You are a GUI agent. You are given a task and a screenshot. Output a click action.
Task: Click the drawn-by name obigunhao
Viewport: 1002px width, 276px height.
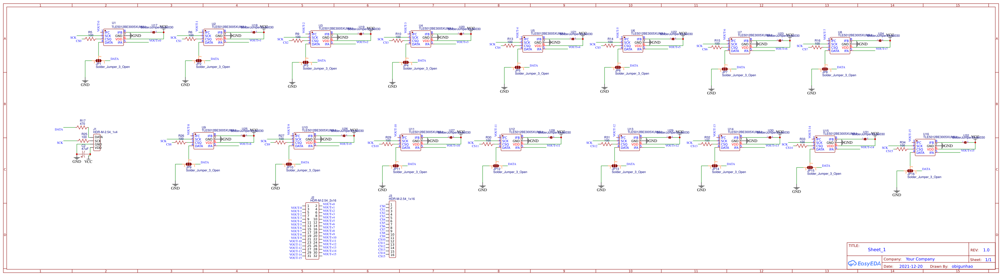[x=962, y=266]
